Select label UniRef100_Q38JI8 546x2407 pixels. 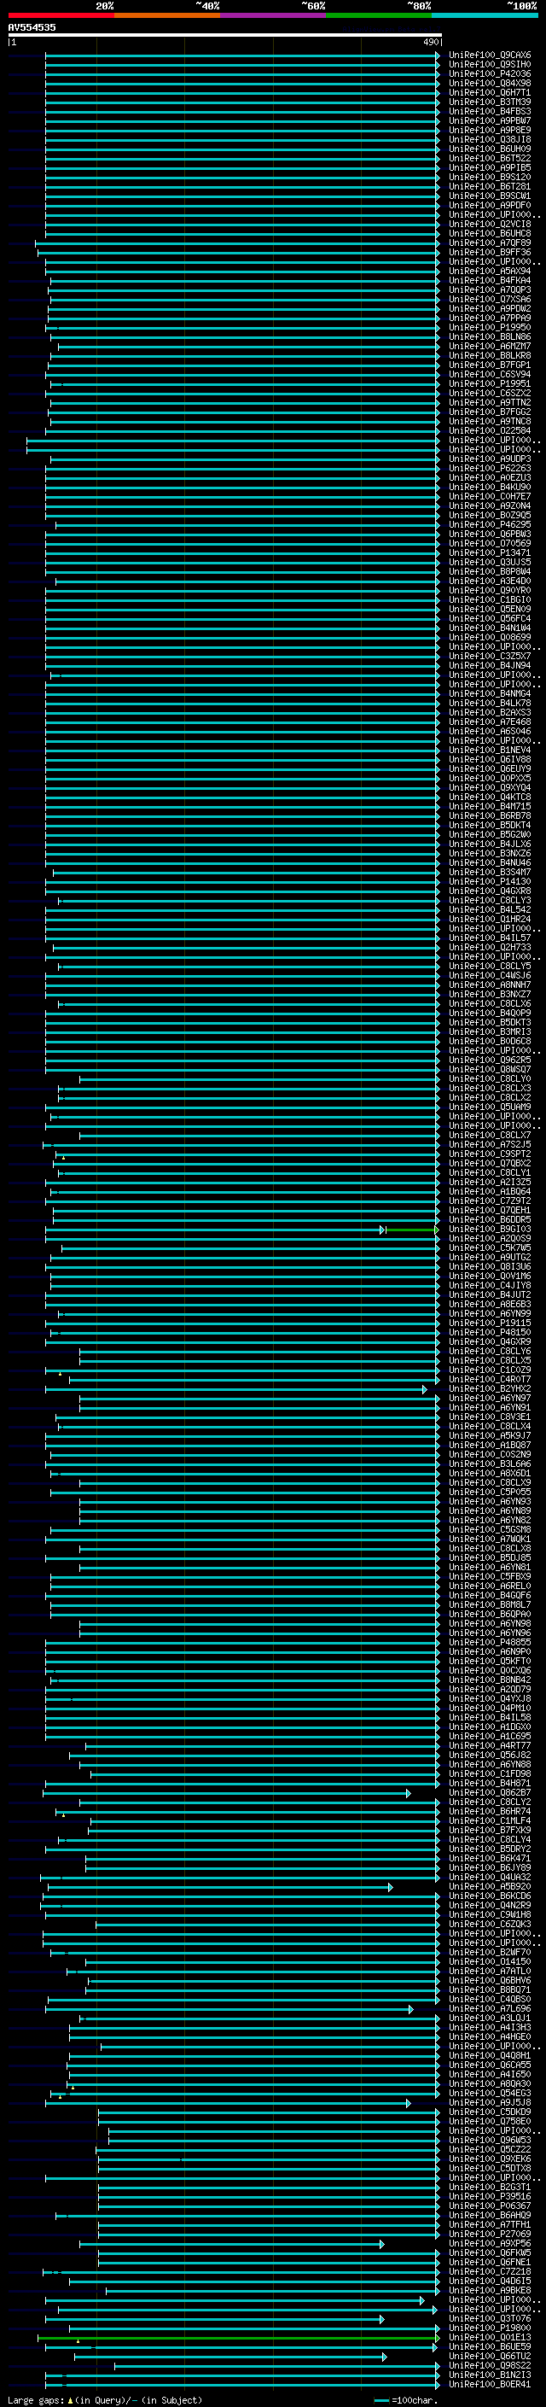click(490, 139)
